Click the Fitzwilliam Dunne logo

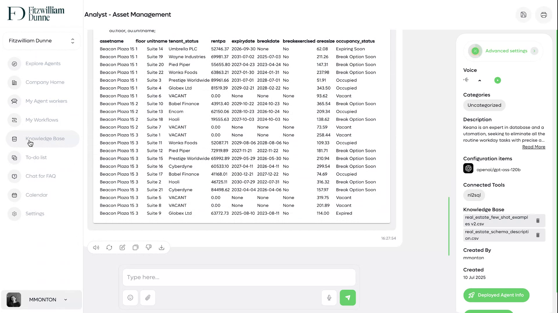tap(36, 14)
